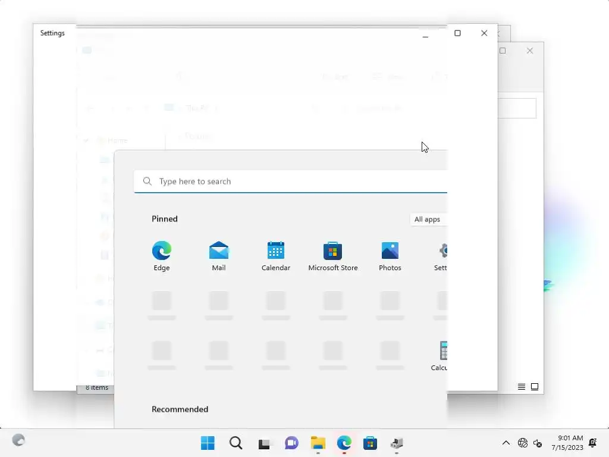Screen dimensions: 609x457
Task: Open File Explorer from taskbar
Action: 318,443
